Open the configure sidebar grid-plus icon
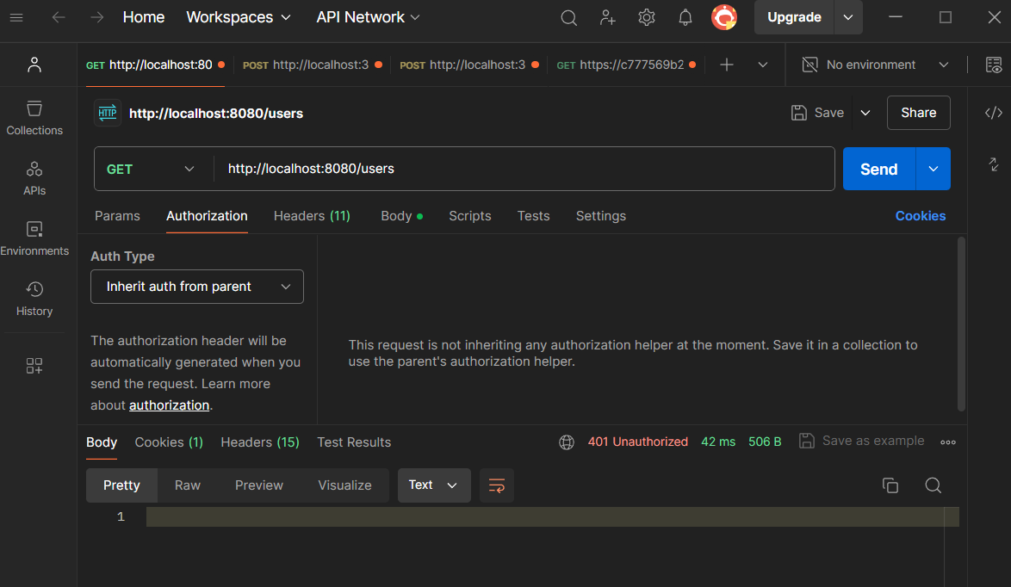Image resolution: width=1011 pixels, height=587 pixels. [34, 366]
